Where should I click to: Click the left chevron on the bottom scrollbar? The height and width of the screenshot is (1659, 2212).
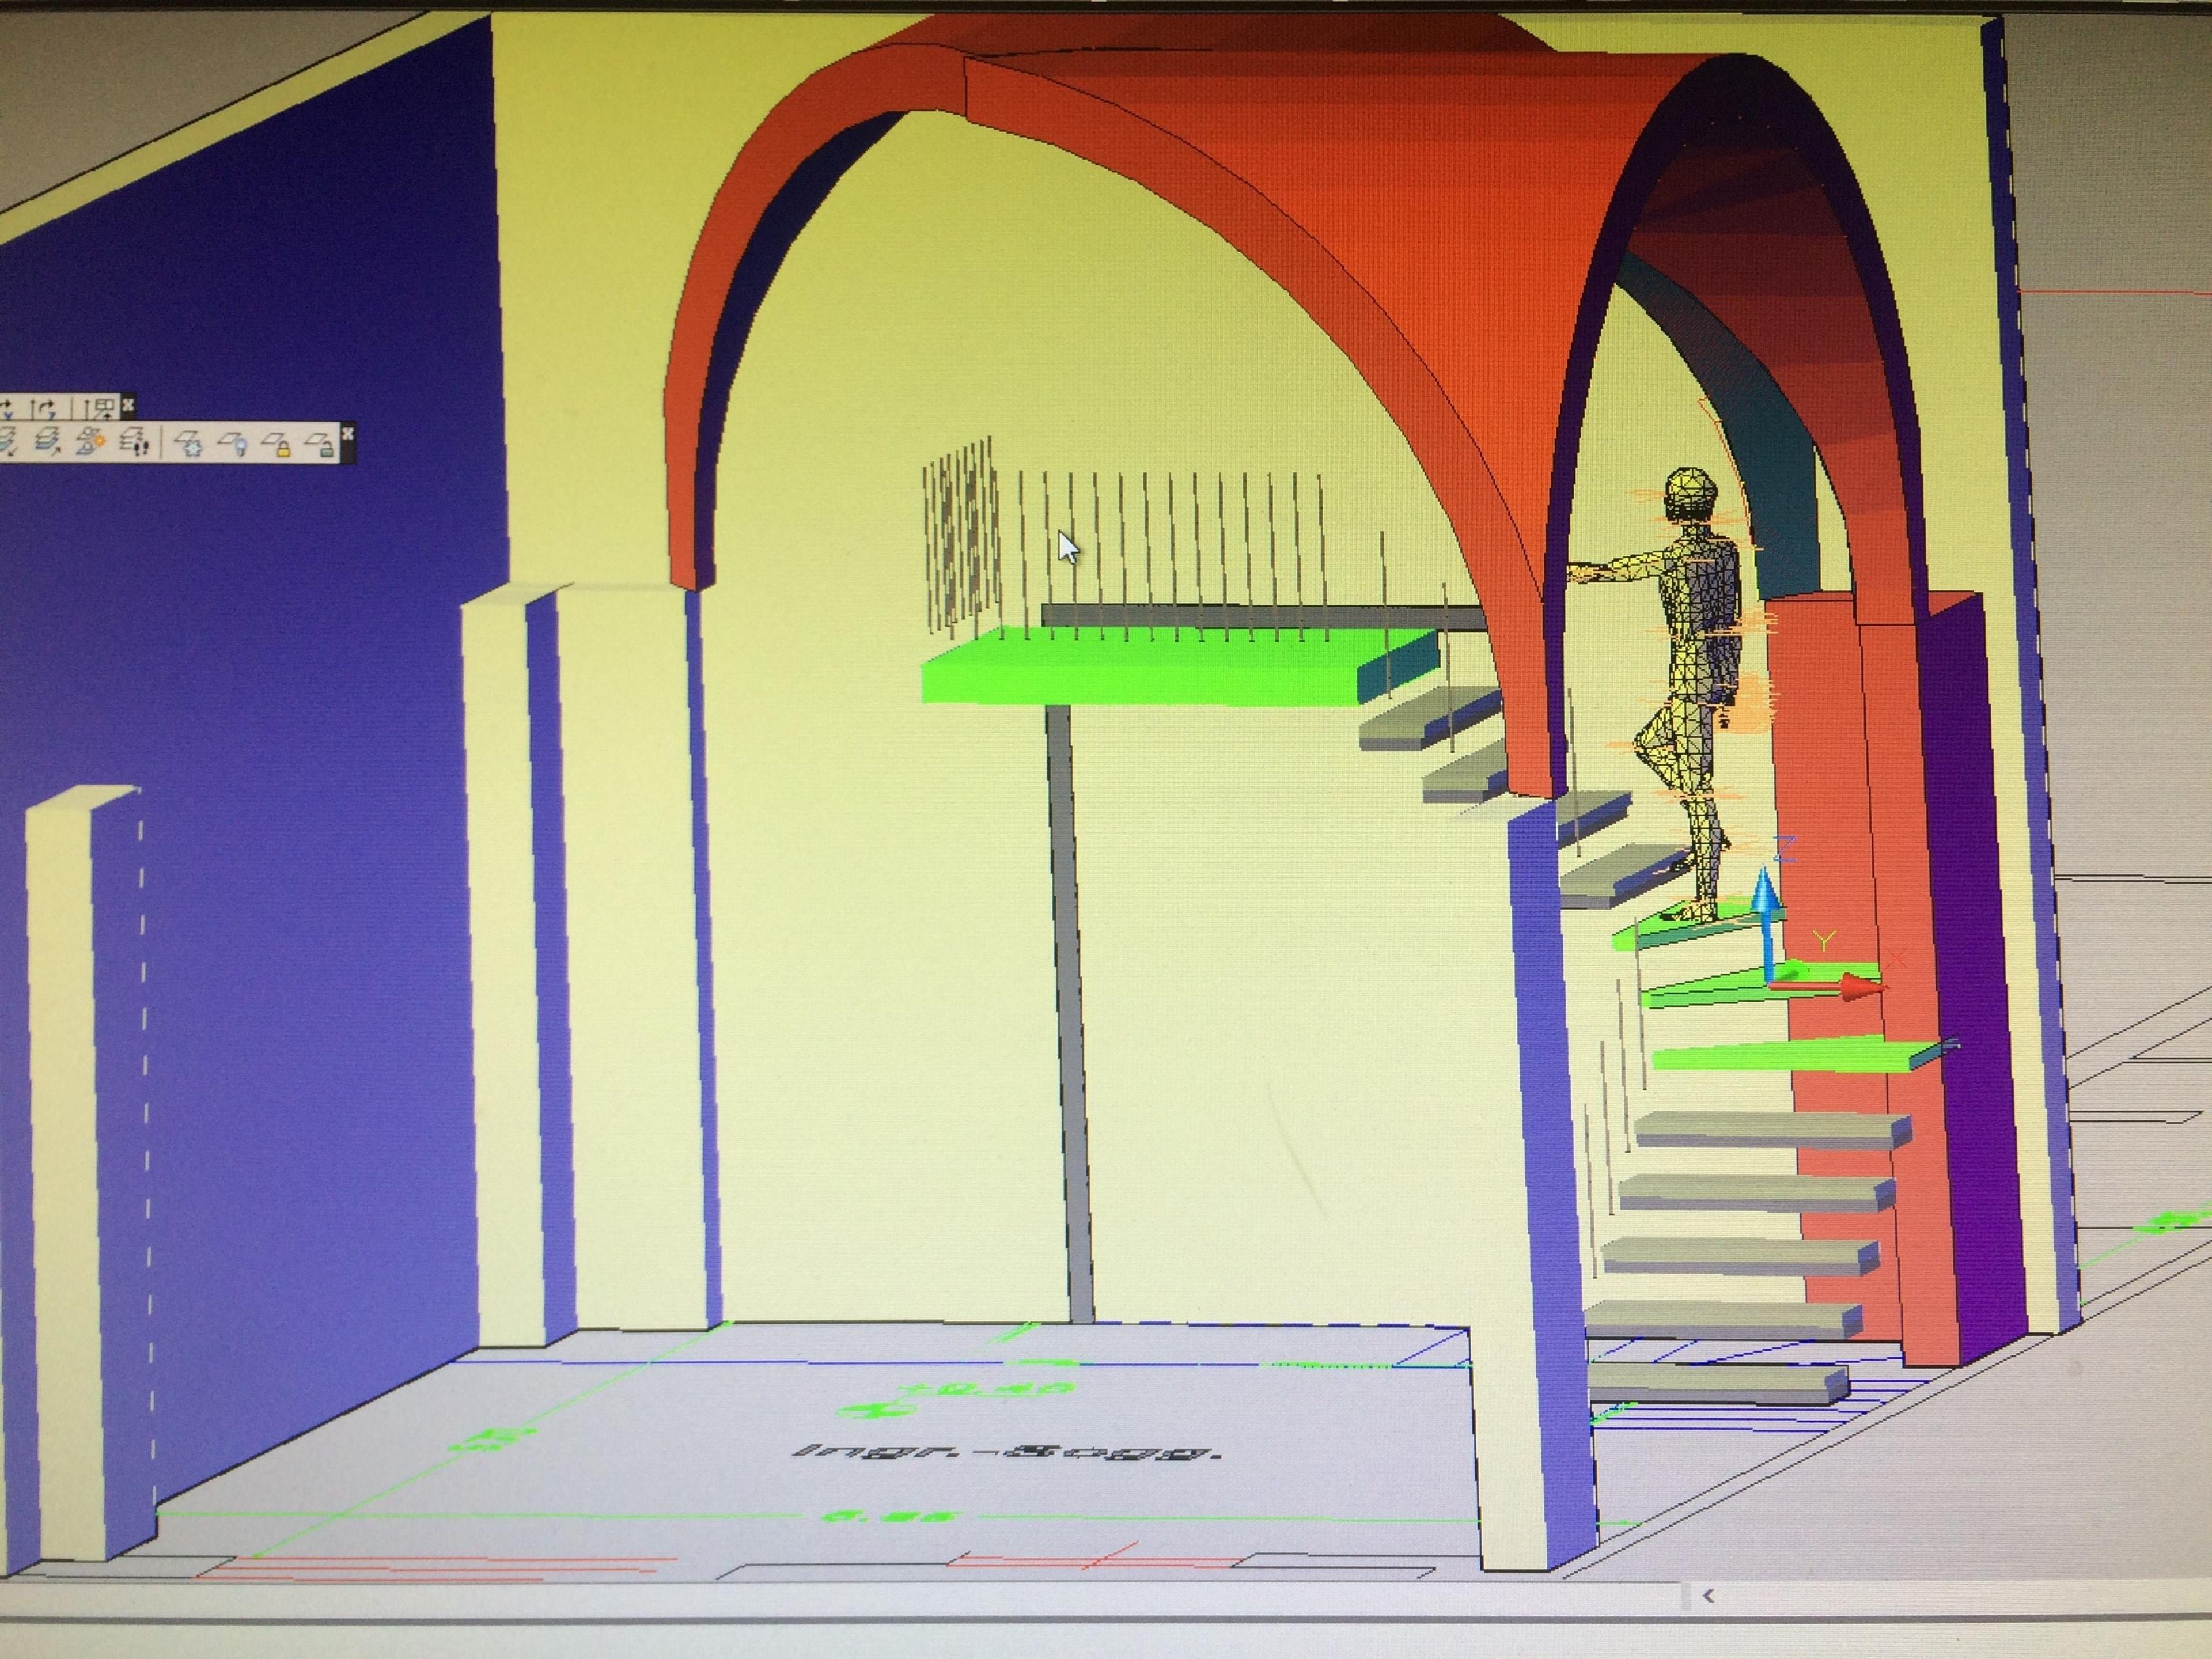tap(1709, 1596)
